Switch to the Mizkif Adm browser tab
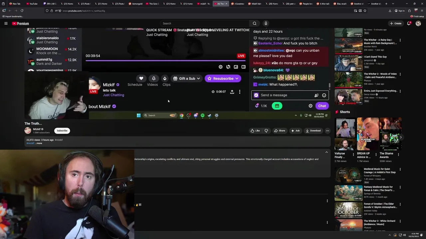The width and height of the screenshot is (426, 239). click(255, 4)
